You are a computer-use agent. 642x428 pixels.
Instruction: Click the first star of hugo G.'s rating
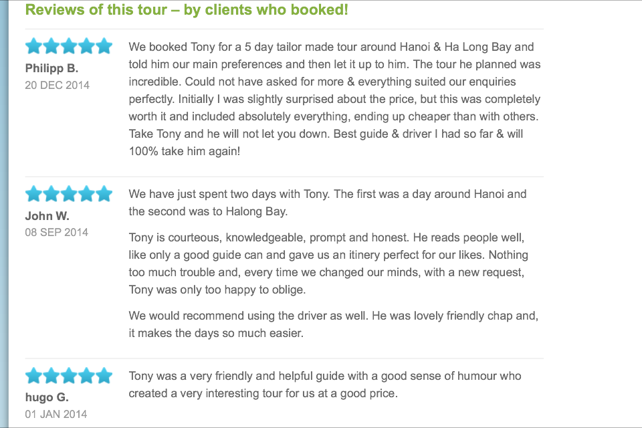coord(33,376)
